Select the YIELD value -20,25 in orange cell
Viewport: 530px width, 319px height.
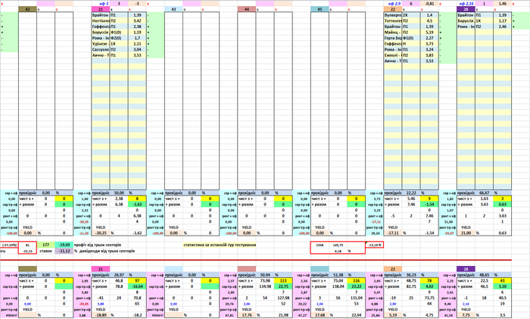coord(101,233)
